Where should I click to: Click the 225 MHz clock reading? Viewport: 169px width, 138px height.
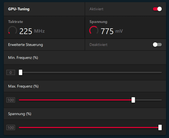[x=32, y=31]
